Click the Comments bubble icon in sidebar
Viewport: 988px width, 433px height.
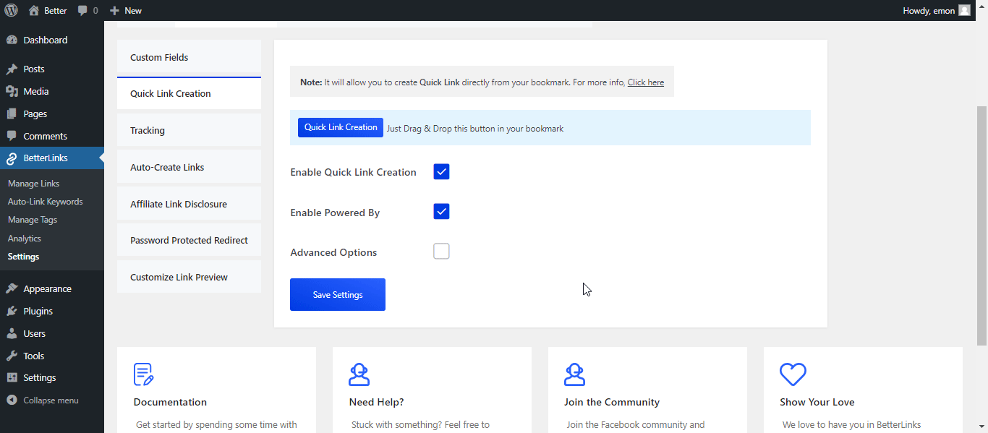pyautogui.click(x=12, y=135)
